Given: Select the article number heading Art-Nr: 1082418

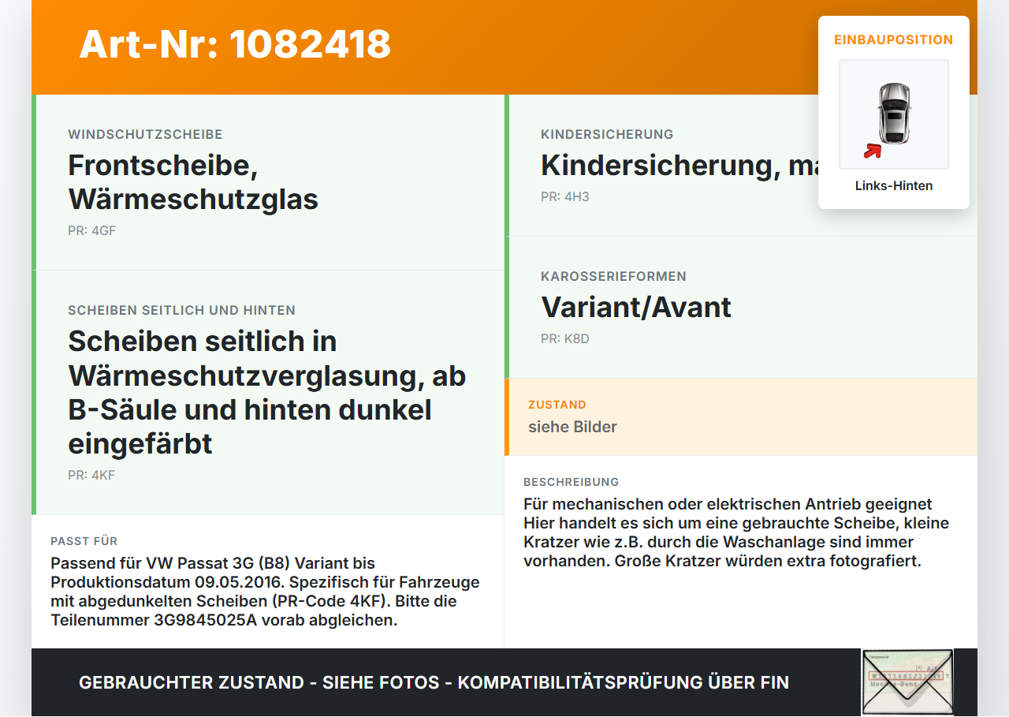Looking at the screenshot, I should [x=235, y=44].
